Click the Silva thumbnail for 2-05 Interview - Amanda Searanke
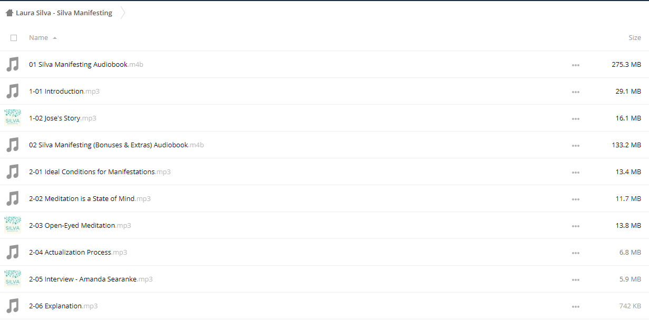Image resolution: width=649 pixels, height=322 pixels. pyautogui.click(x=12, y=279)
